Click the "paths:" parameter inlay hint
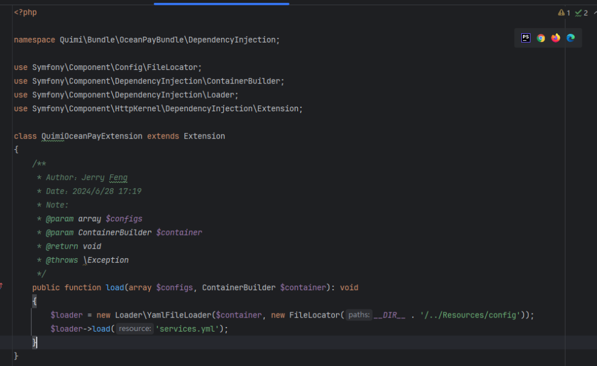Screen dimensions: 597x366 (359, 315)
